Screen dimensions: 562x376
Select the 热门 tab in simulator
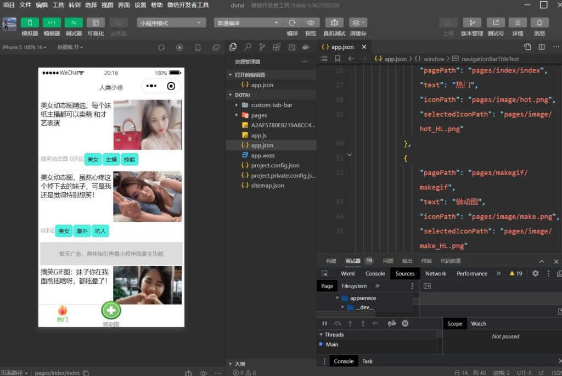point(63,313)
